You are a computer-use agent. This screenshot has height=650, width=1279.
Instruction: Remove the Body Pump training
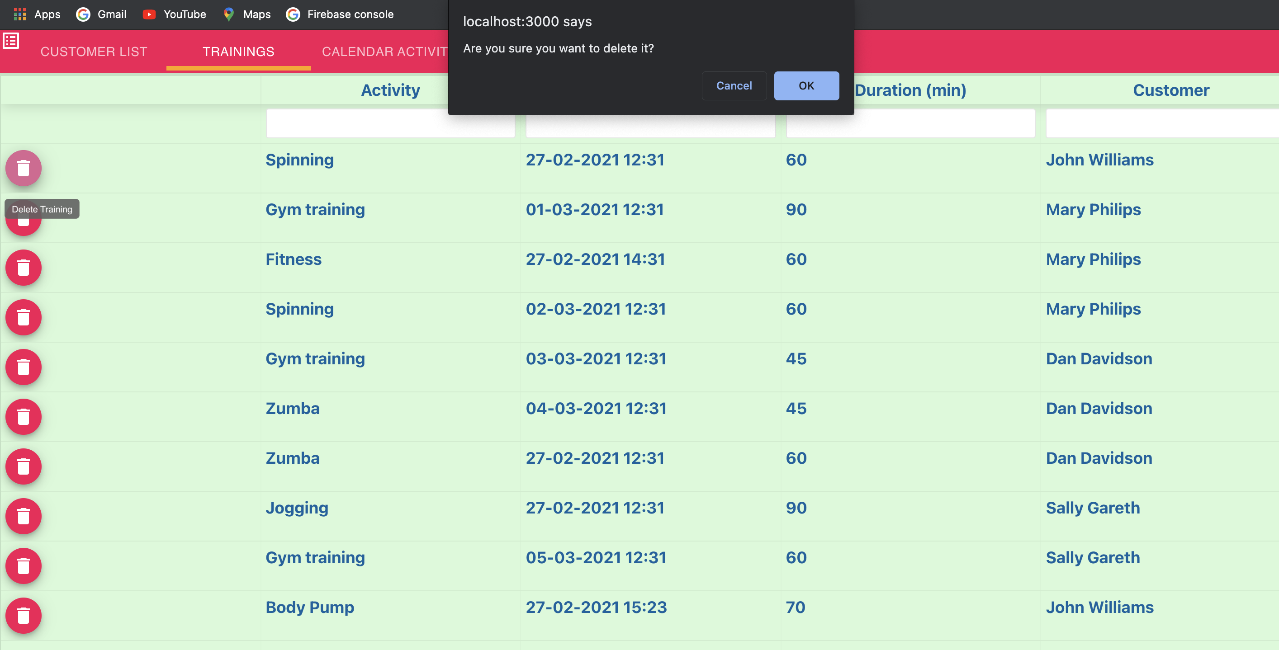tap(24, 615)
